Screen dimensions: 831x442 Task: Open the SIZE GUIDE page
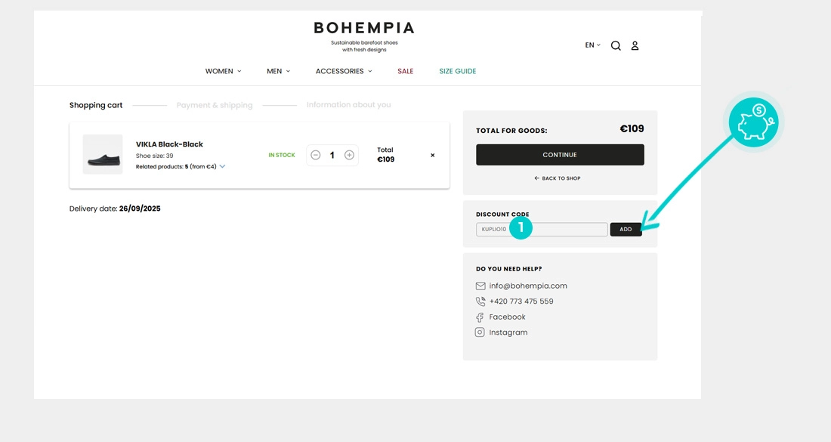point(458,71)
